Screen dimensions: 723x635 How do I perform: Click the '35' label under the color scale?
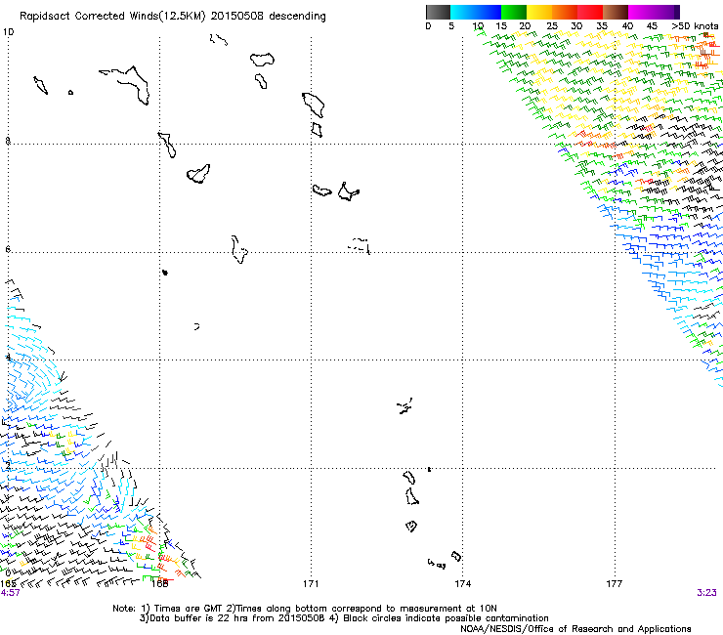point(602,26)
